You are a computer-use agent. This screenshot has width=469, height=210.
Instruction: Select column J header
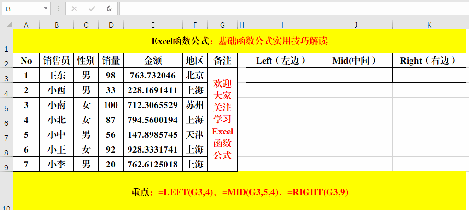(356, 25)
